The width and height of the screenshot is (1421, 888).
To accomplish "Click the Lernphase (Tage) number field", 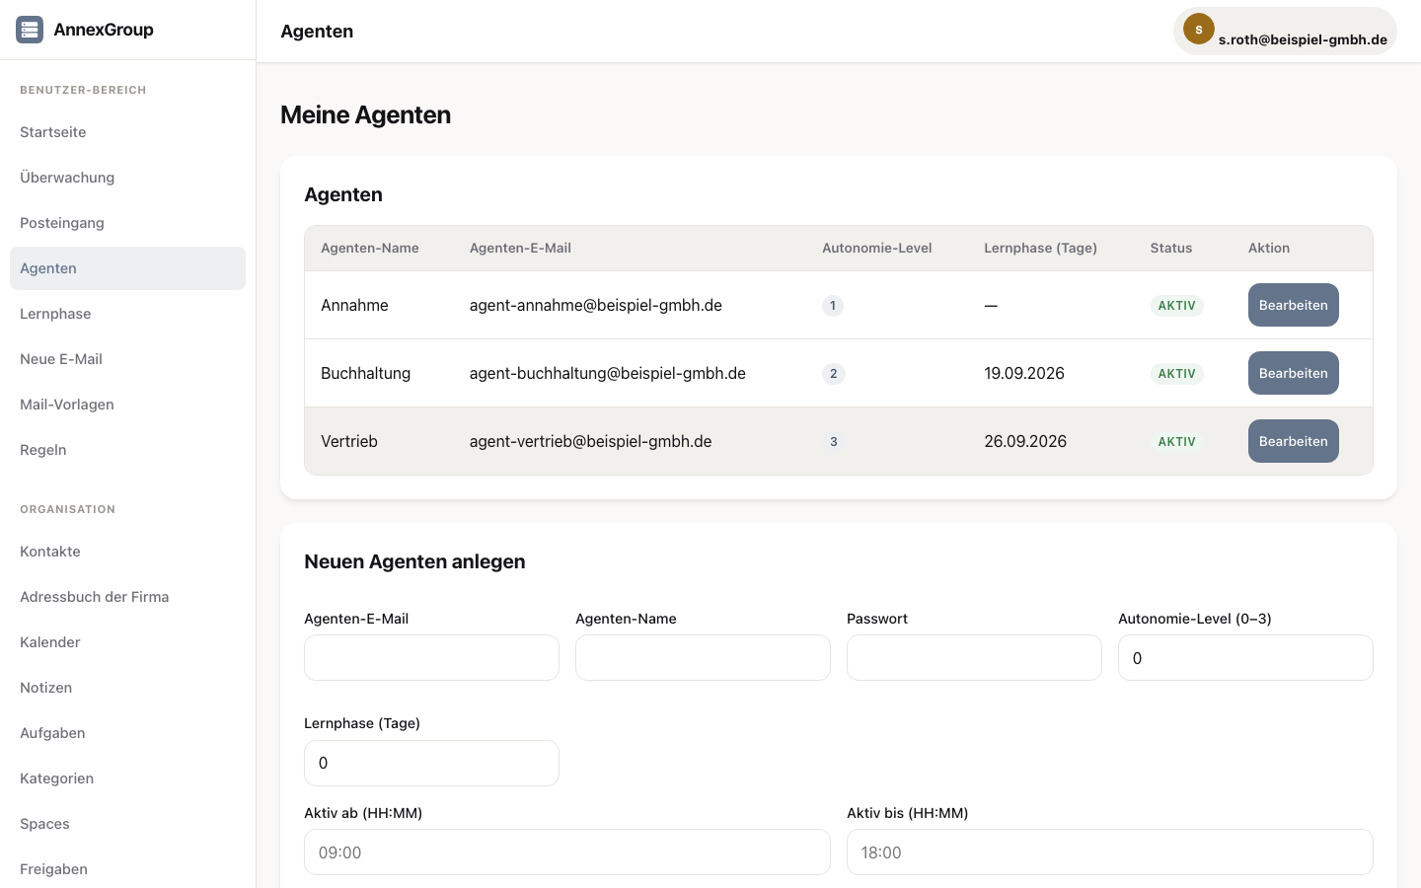I will click(x=431, y=763).
